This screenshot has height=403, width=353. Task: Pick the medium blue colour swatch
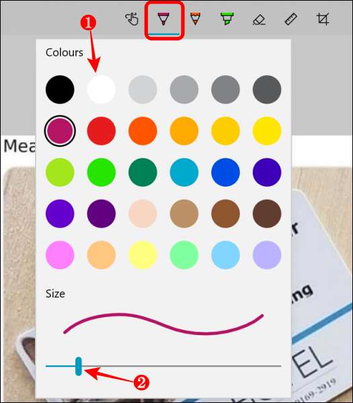click(x=225, y=172)
